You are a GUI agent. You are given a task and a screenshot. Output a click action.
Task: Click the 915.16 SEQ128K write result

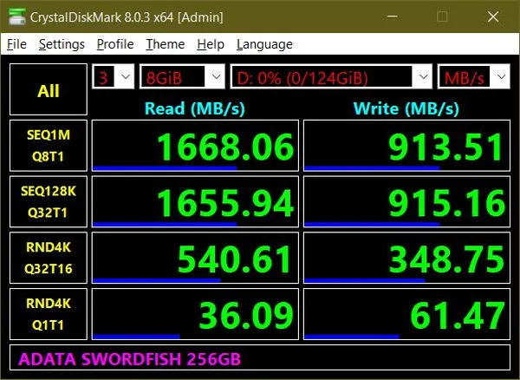pos(407,202)
